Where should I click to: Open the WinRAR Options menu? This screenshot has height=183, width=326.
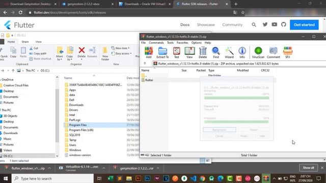tap(196, 43)
